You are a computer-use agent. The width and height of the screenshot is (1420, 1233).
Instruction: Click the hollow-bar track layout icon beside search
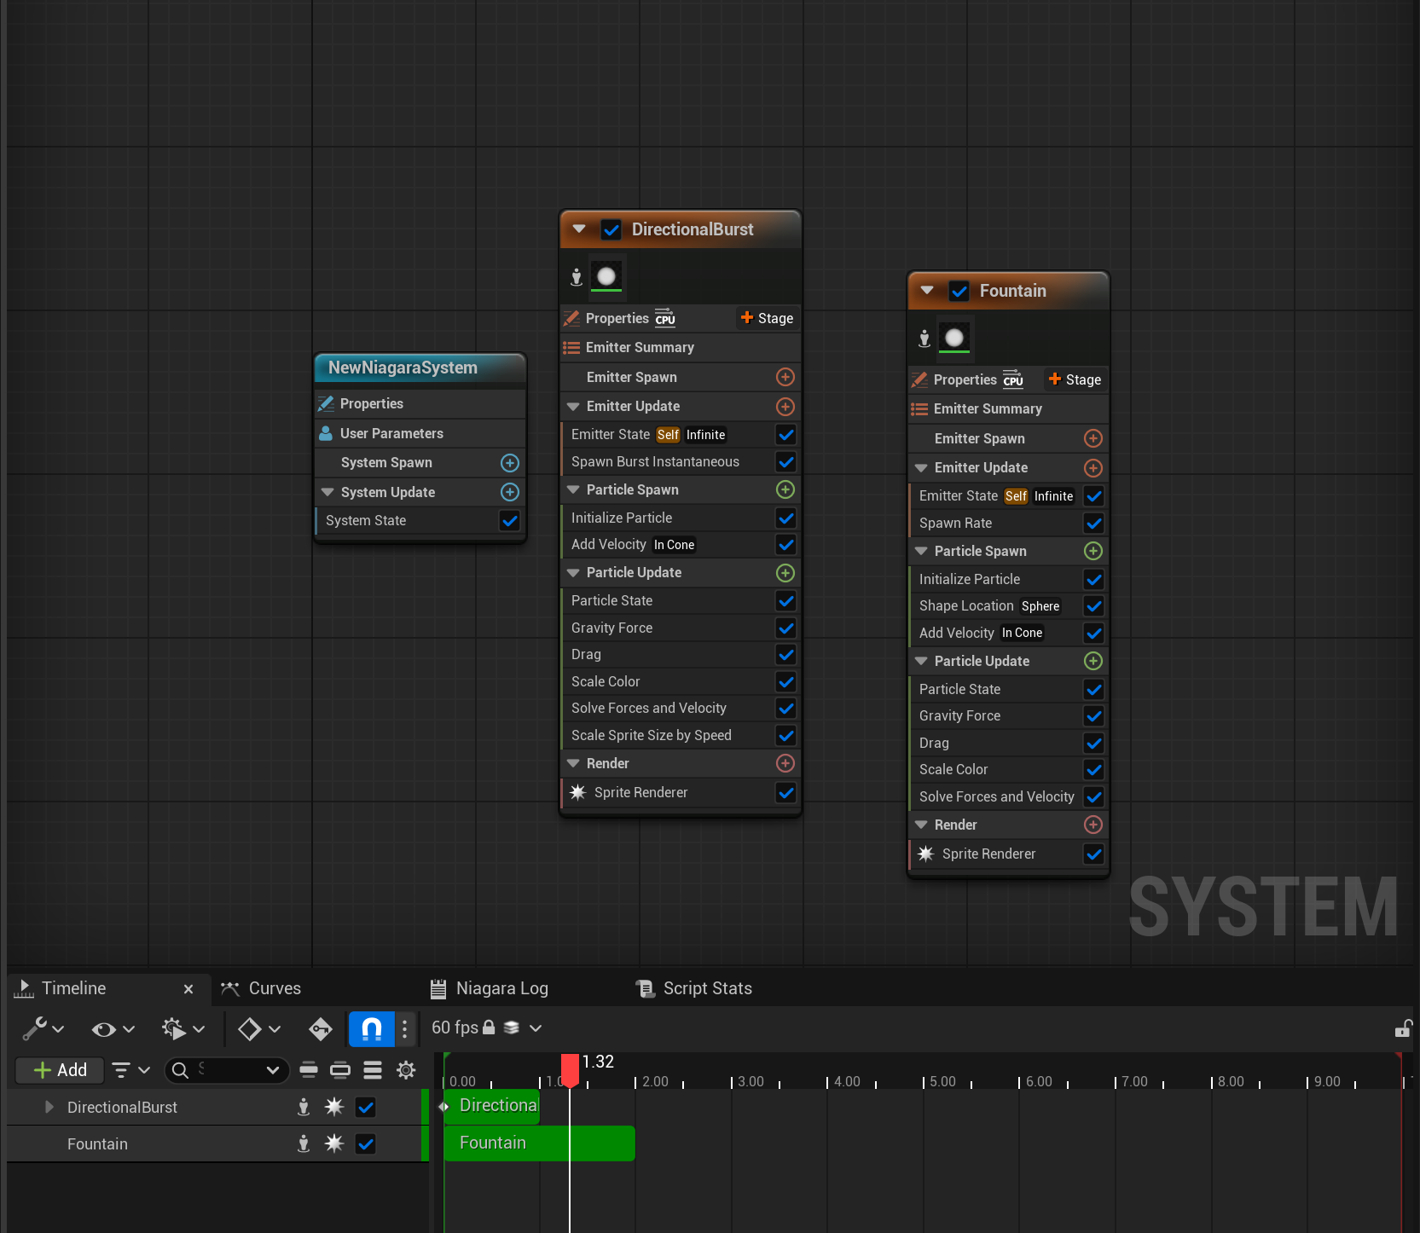[340, 1070]
